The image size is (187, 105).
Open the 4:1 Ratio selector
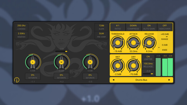(x=118, y=27)
